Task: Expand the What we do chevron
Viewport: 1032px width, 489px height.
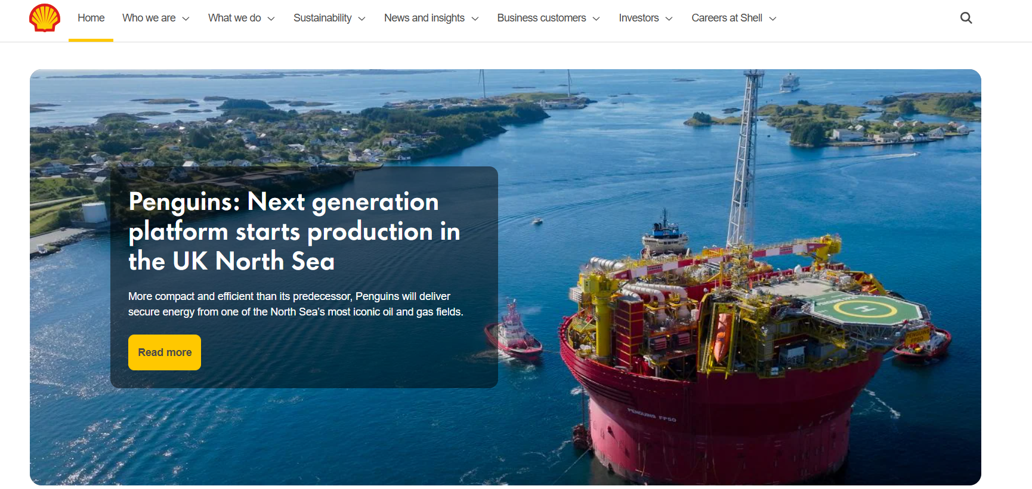Action: 271,18
